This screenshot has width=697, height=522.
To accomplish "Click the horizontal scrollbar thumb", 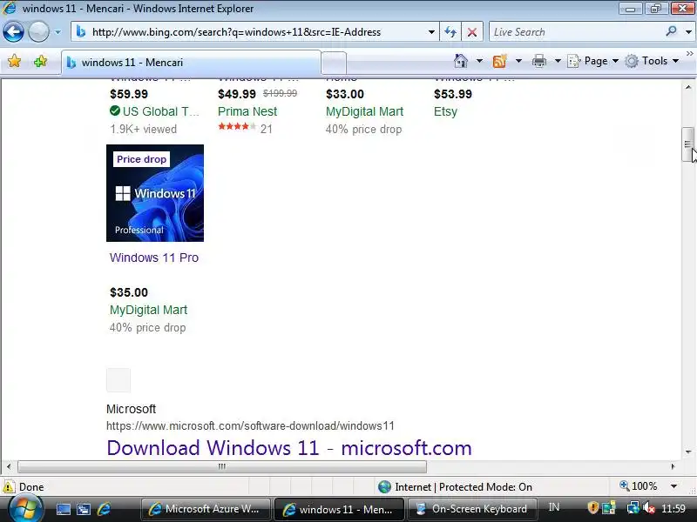I will click(x=222, y=466).
